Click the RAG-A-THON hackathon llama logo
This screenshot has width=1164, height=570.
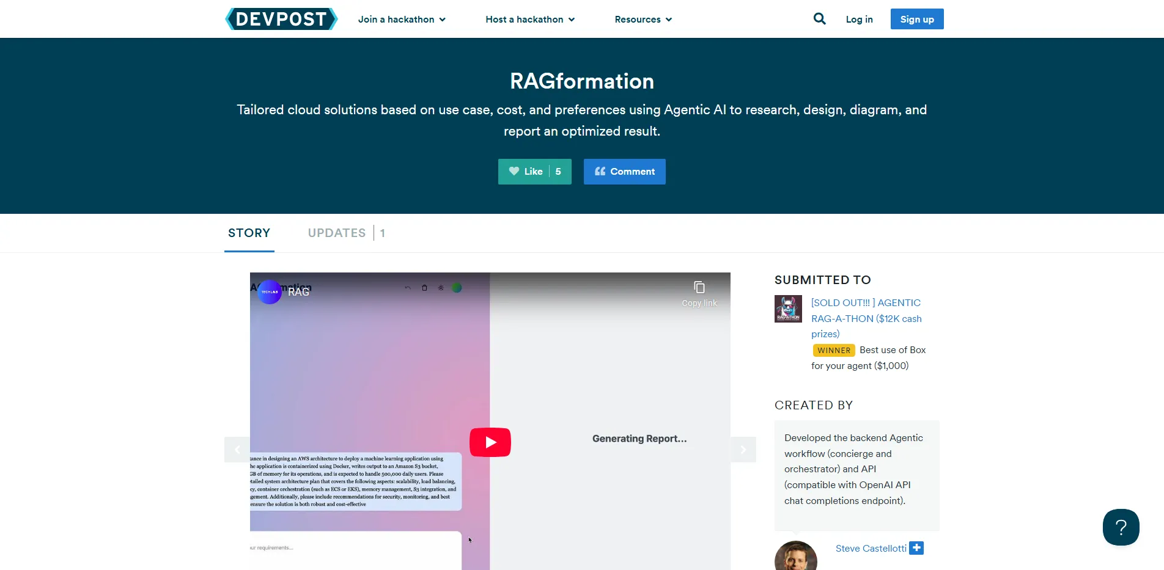pyautogui.click(x=787, y=309)
